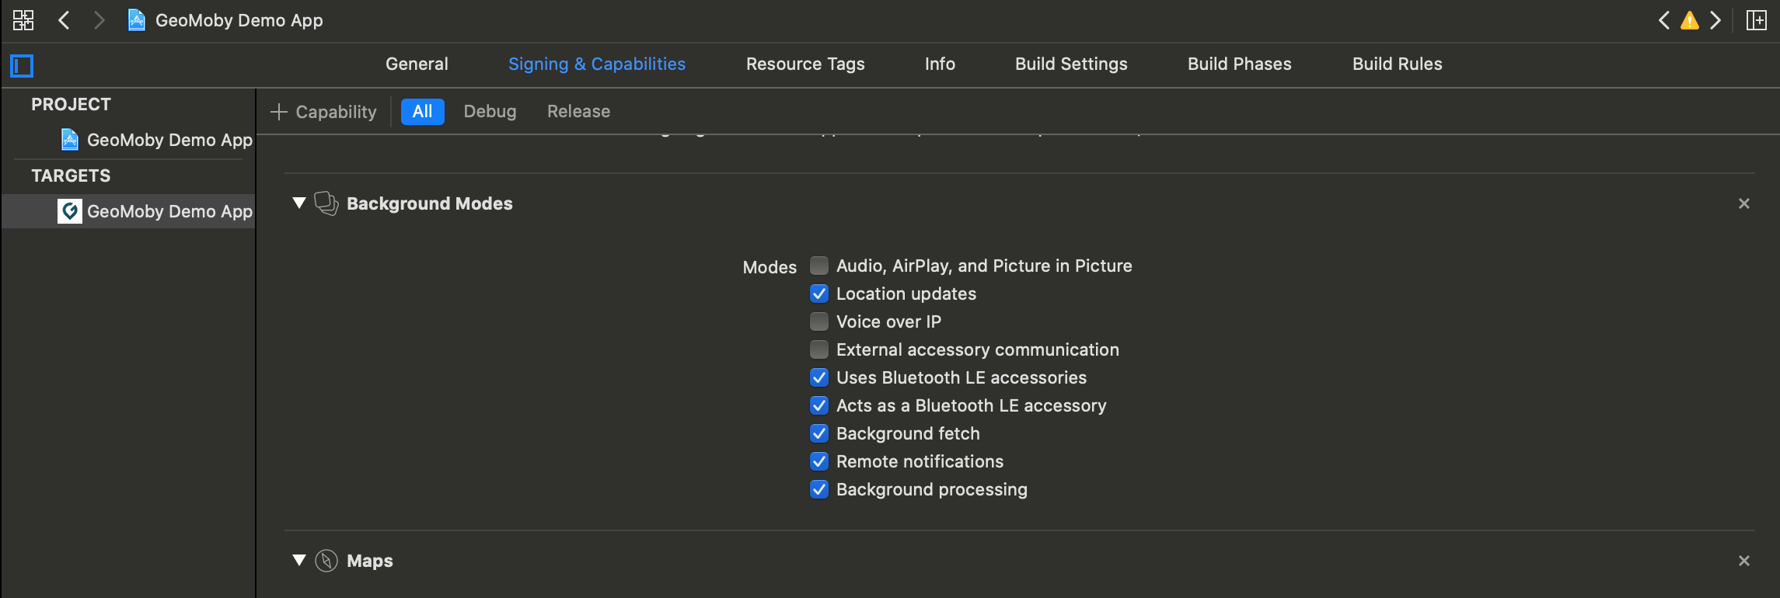1780x598 pixels.
Task: Uncheck Background processing mode
Action: click(x=819, y=489)
